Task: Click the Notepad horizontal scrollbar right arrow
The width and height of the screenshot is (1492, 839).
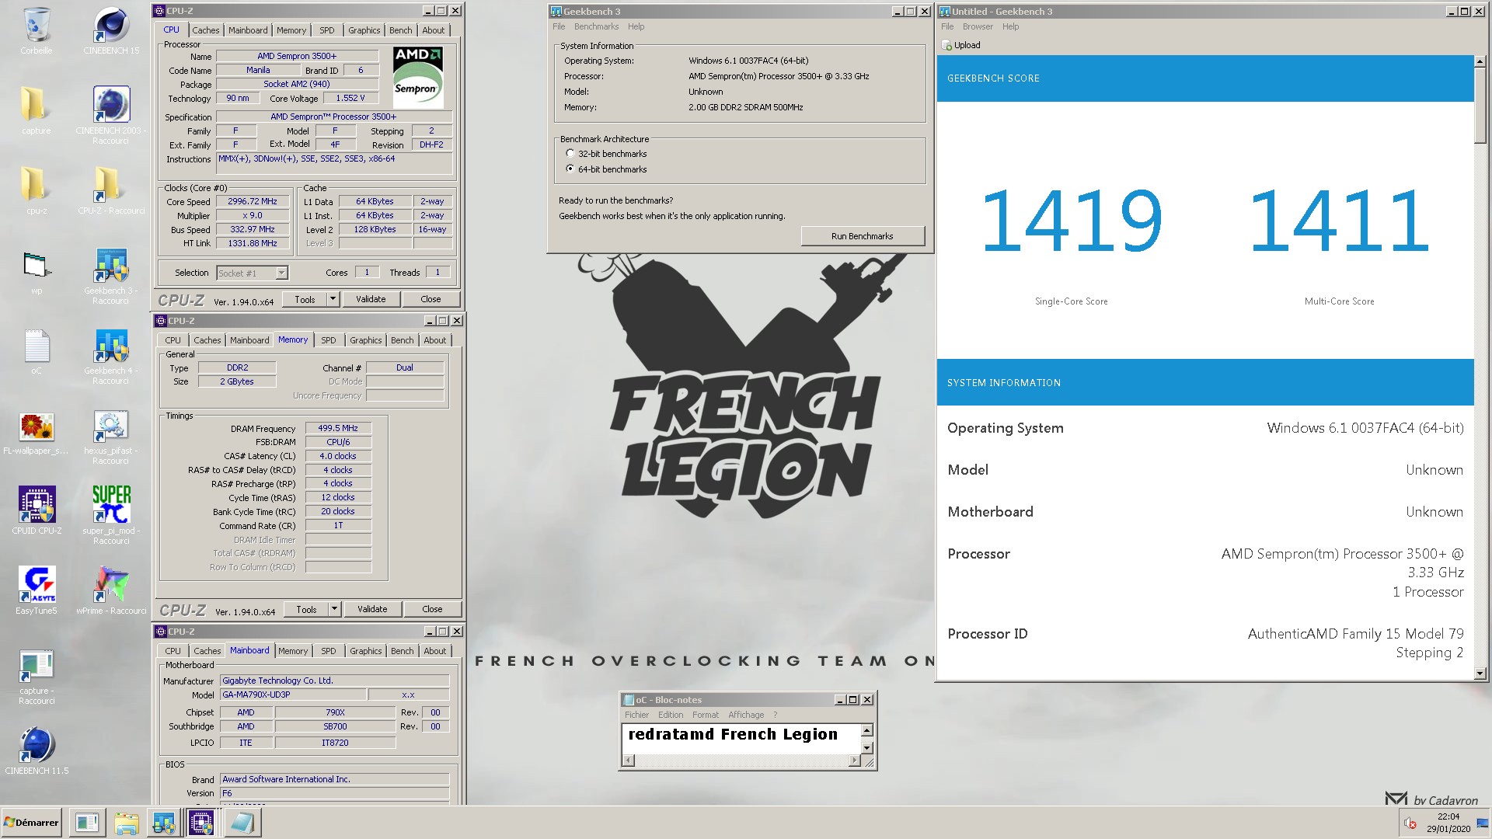Action: 854,761
